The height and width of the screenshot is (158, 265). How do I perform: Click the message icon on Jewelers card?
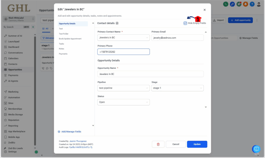click(x=47, y=68)
